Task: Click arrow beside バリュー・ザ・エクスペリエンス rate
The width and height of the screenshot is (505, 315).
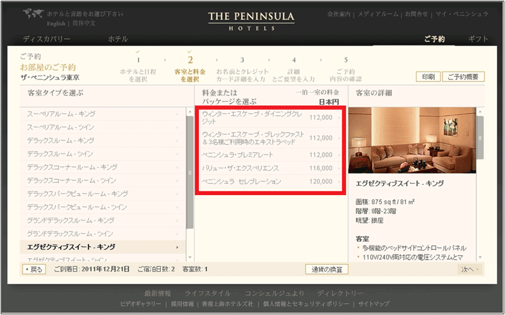Action: pyautogui.click(x=339, y=169)
